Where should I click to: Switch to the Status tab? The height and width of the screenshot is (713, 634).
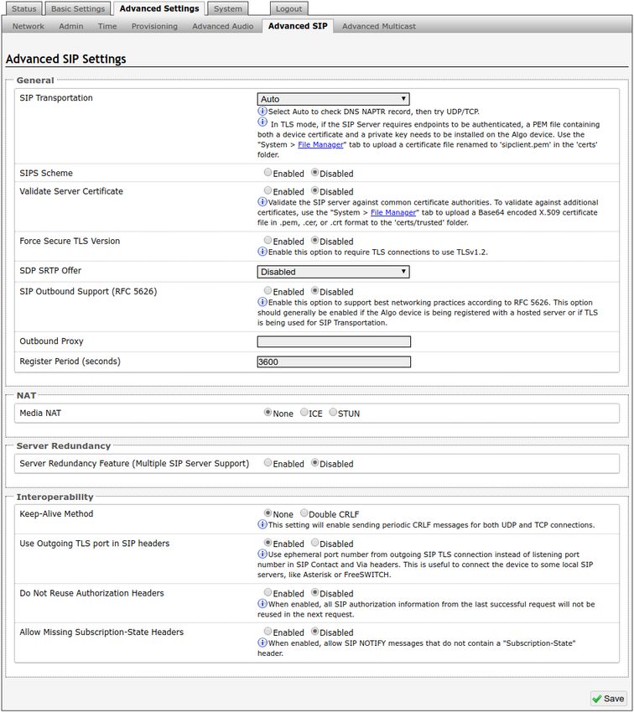pyautogui.click(x=23, y=8)
